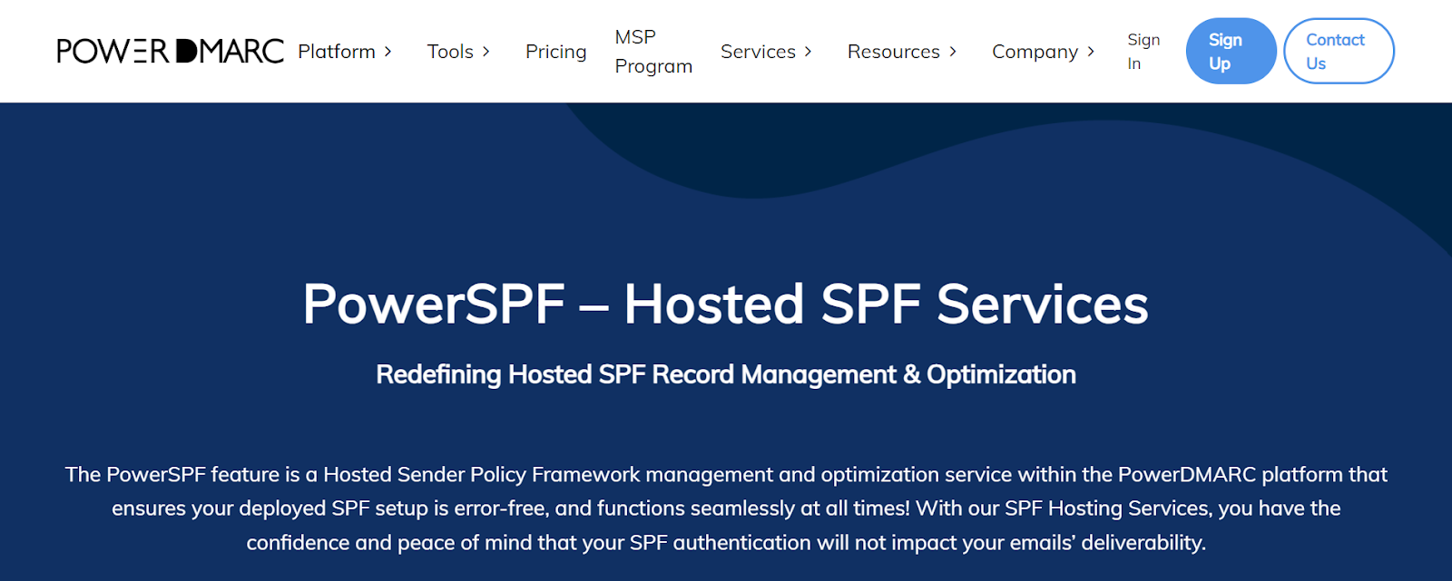Click the Contact Us button
Viewport: 1452px width, 581px height.
click(1339, 51)
